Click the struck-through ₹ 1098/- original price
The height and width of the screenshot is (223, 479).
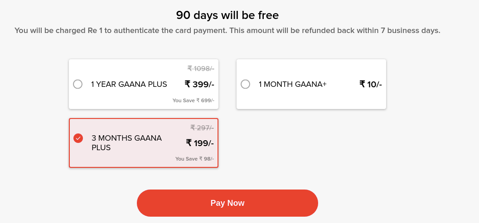click(201, 69)
